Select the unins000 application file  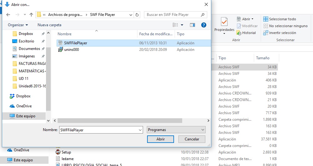click(133, 50)
